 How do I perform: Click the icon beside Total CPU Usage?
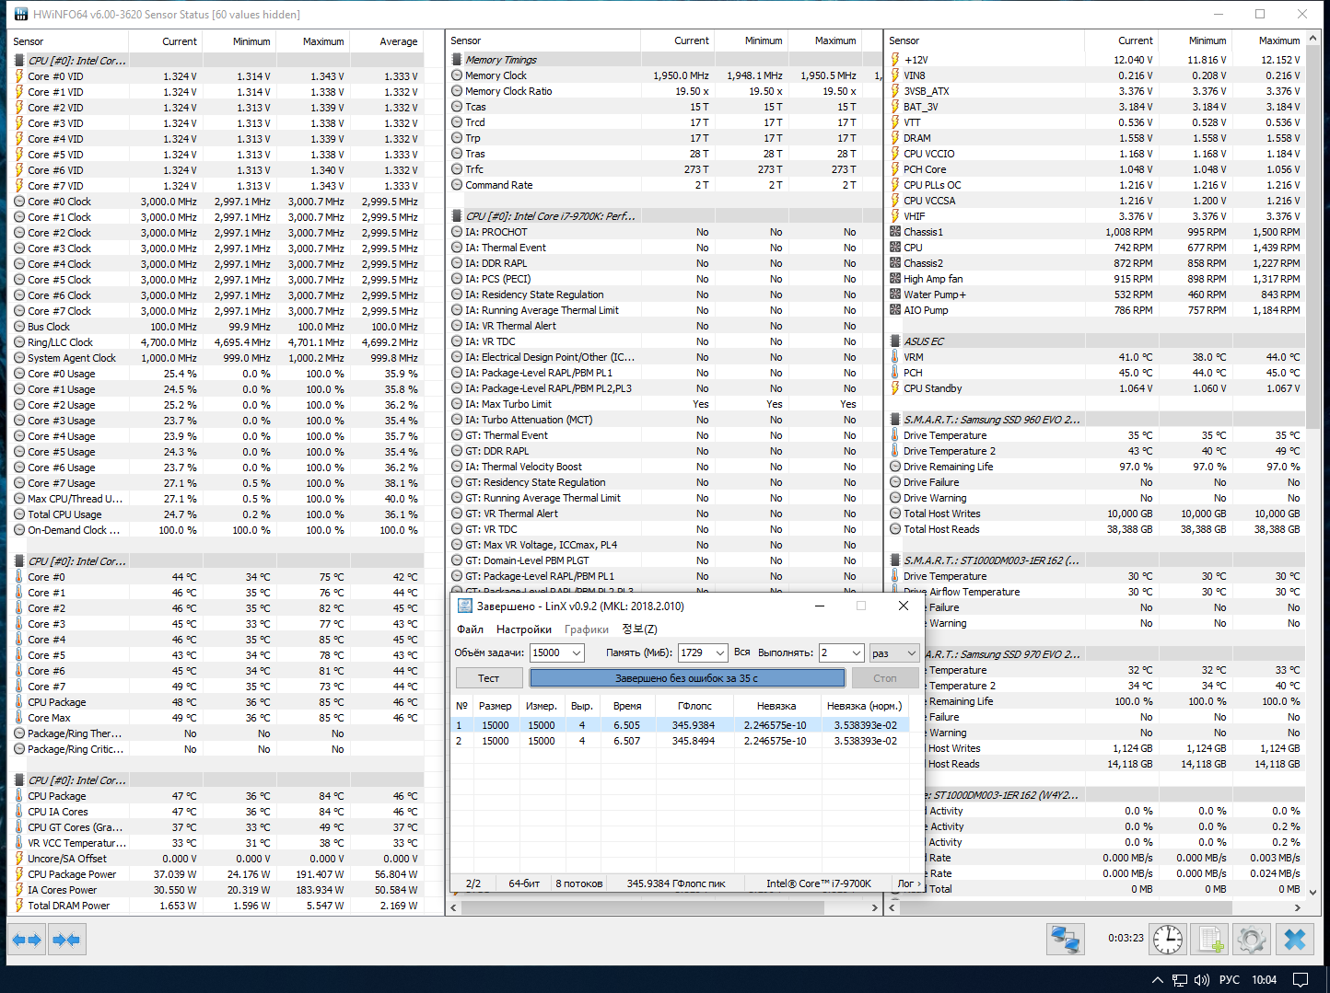tap(19, 514)
